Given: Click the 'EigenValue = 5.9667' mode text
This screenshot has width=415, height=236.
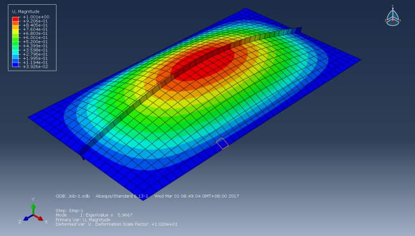Looking at the screenshot, I should point(109,215).
